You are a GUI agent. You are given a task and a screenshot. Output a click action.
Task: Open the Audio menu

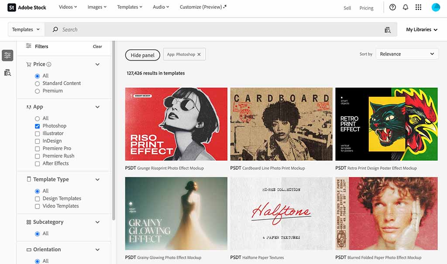click(x=161, y=7)
